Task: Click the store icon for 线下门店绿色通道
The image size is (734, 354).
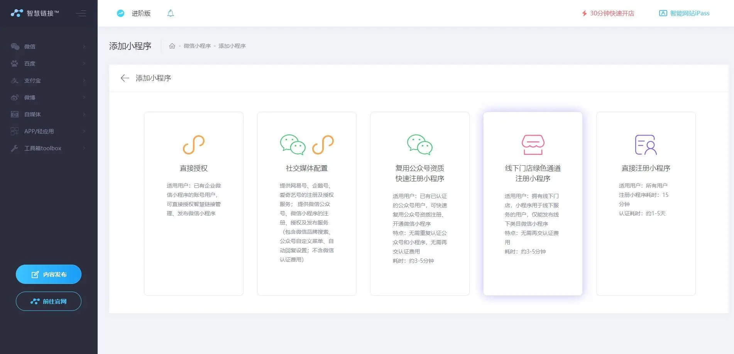Action: [x=533, y=145]
